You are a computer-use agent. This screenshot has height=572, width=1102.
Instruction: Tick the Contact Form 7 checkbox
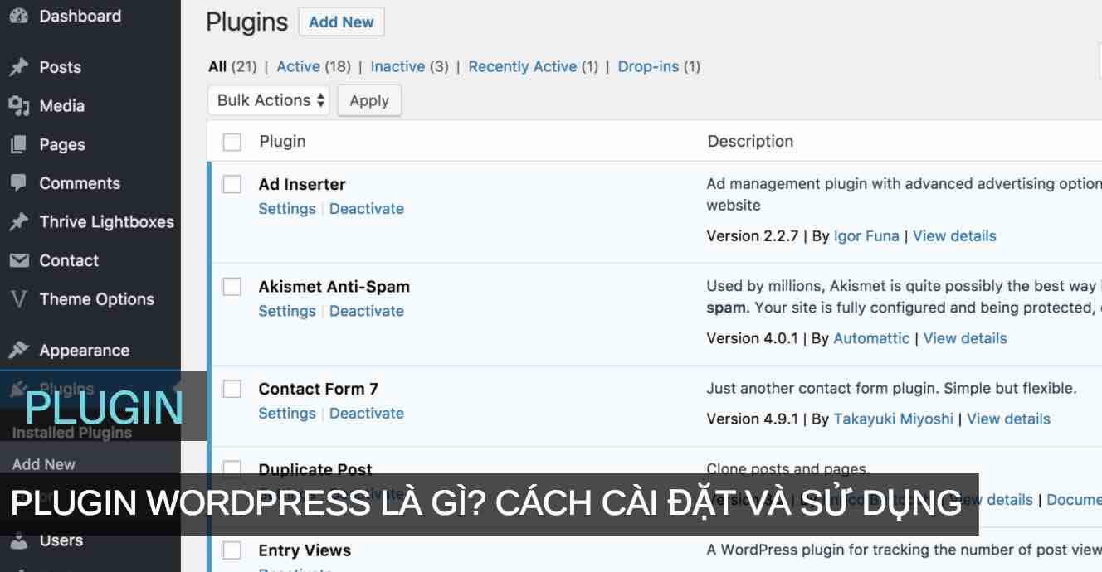pyautogui.click(x=232, y=389)
